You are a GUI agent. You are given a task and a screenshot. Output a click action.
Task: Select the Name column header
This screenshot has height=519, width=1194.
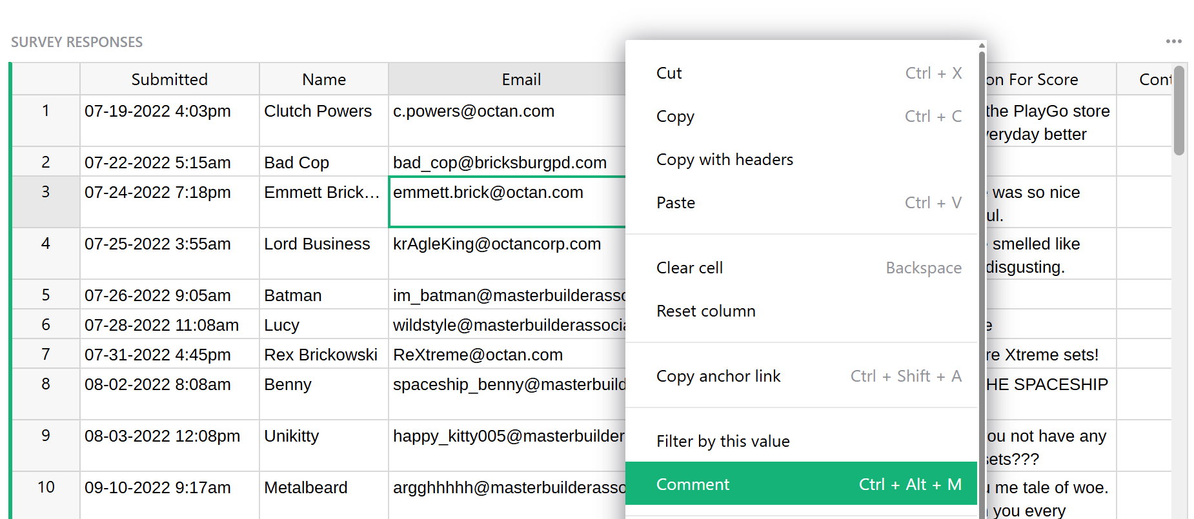323,79
